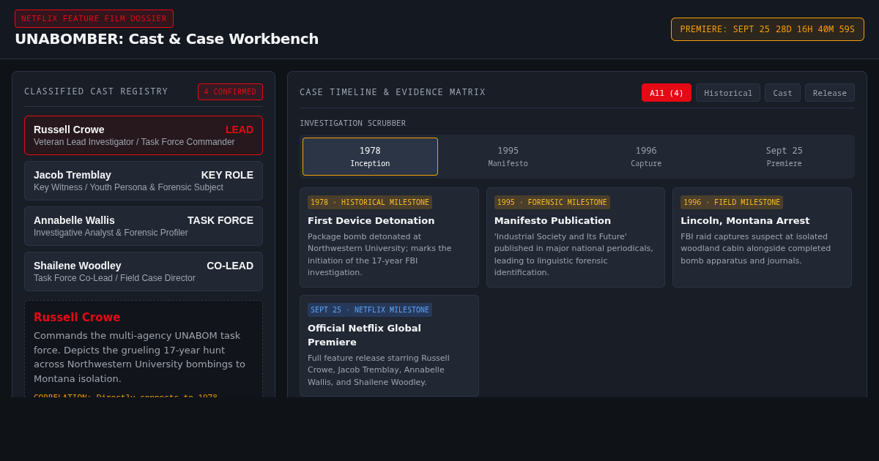Select Annabelle Wallis cast entry

(x=144, y=226)
